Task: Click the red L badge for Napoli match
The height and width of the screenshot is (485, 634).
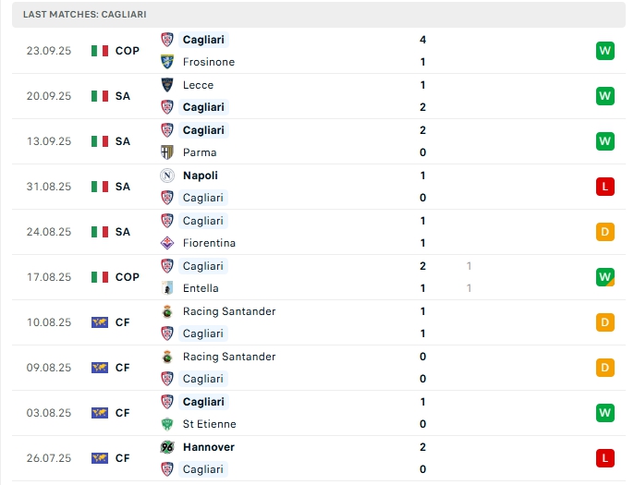Action: pyautogui.click(x=605, y=187)
